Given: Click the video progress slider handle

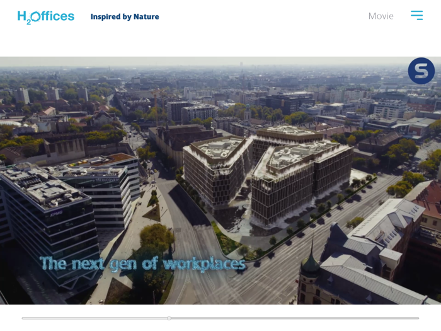Looking at the screenshot, I should point(169,318).
